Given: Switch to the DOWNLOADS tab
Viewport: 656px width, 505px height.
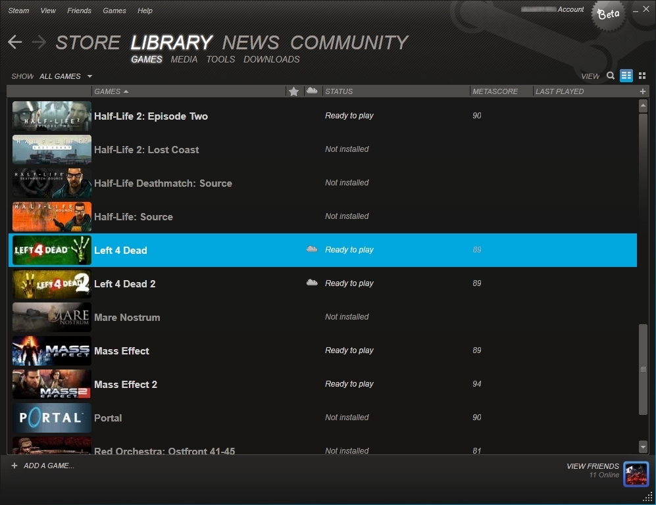Looking at the screenshot, I should (272, 59).
